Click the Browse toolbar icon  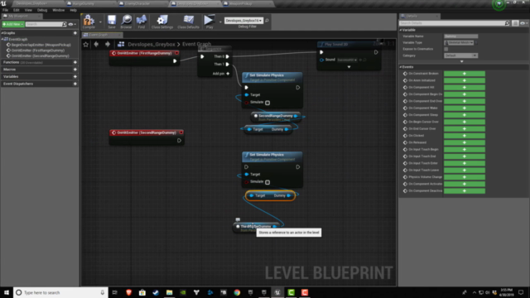click(x=126, y=22)
